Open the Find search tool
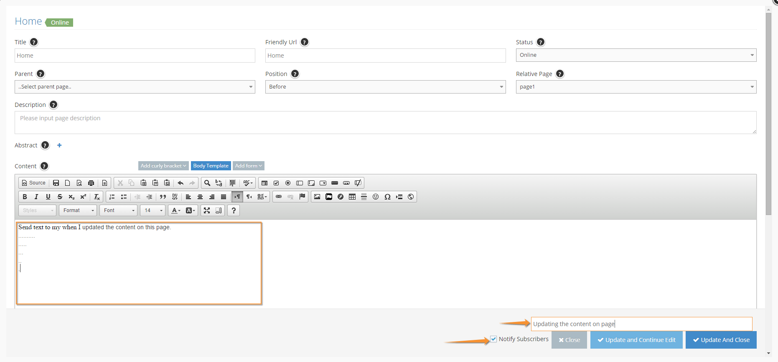 coord(207,183)
